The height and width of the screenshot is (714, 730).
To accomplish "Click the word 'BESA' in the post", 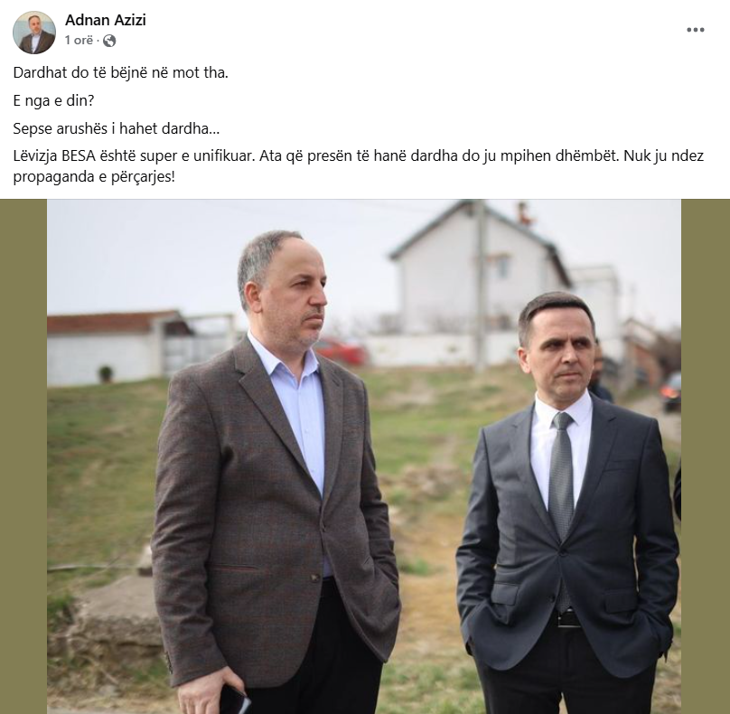I will (79, 155).
